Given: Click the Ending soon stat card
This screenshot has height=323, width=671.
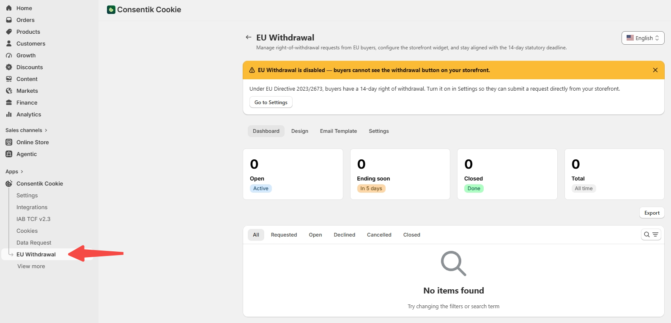Looking at the screenshot, I should pos(400,174).
